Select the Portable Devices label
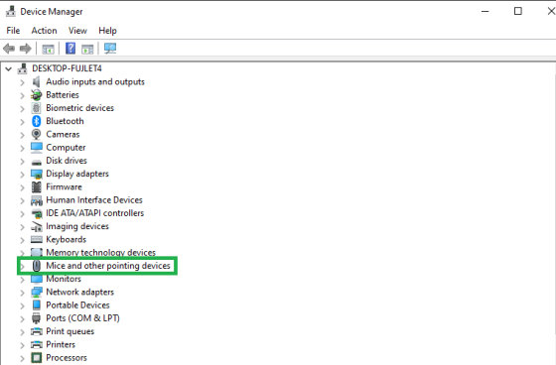This screenshot has height=365, width=556. coord(77,305)
